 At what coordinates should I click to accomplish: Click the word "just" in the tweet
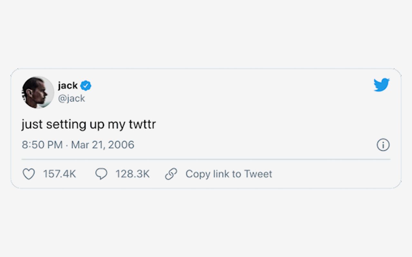[32, 124]
